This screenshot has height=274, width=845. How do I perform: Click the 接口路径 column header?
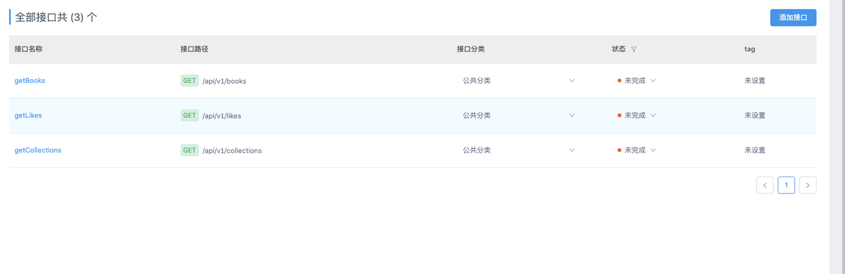[194, 49]
